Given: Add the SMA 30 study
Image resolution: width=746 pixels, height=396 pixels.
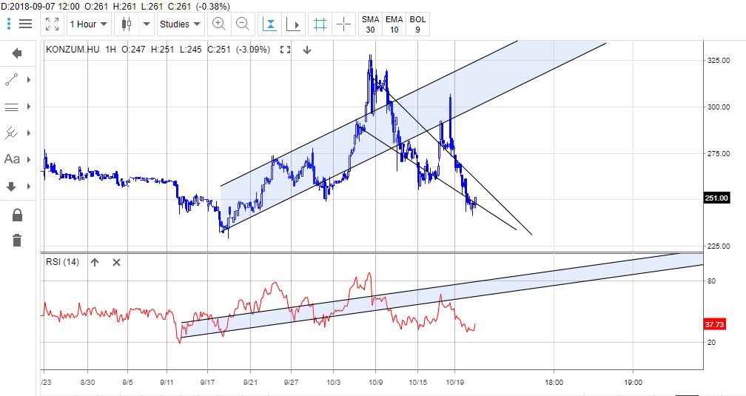Looking at the screenshot, I should pyautogui.click(x=370, y=24).
